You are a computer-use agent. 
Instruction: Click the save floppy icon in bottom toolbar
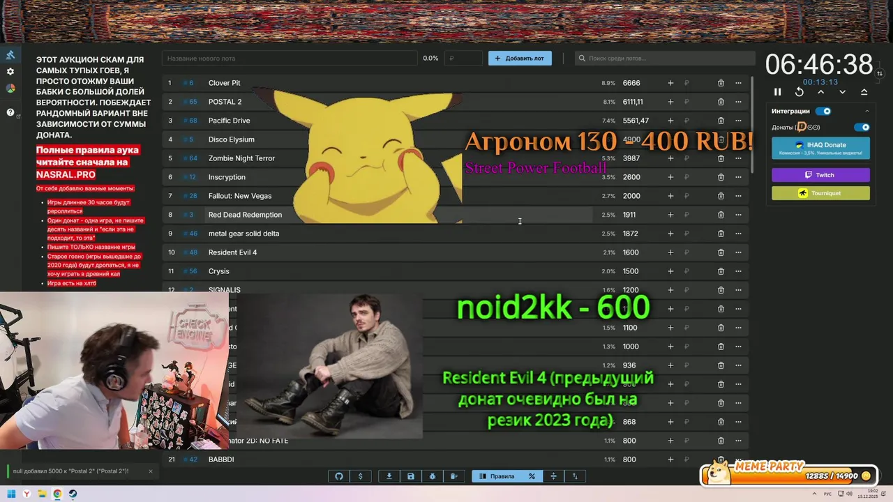pyautogui.click(x=411, y=476)
